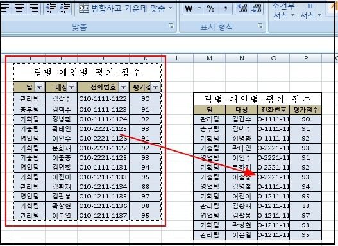Click 이문열 in the right table
Viewport: 338px width, 246px height.
tap(241, 235)
